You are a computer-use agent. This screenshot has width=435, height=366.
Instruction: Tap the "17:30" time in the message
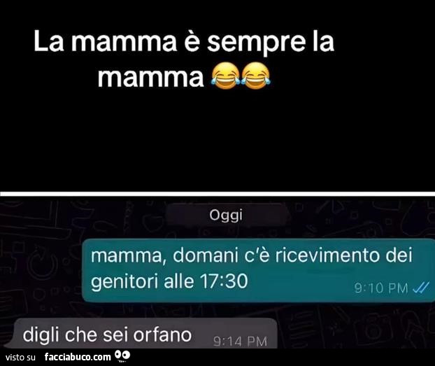224,281
